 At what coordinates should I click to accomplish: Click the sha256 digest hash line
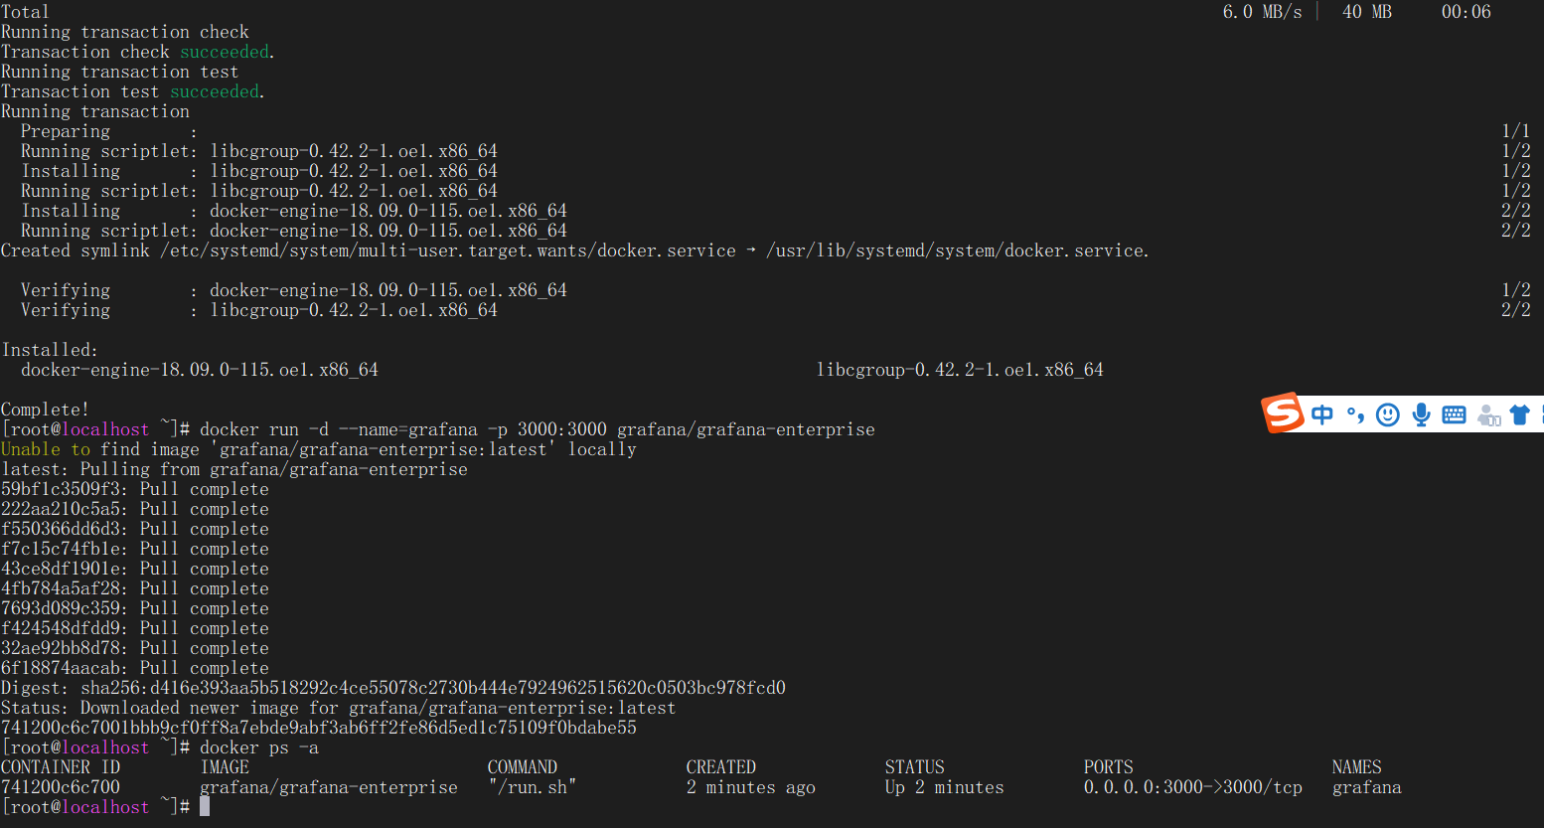(x=432, y=688)
